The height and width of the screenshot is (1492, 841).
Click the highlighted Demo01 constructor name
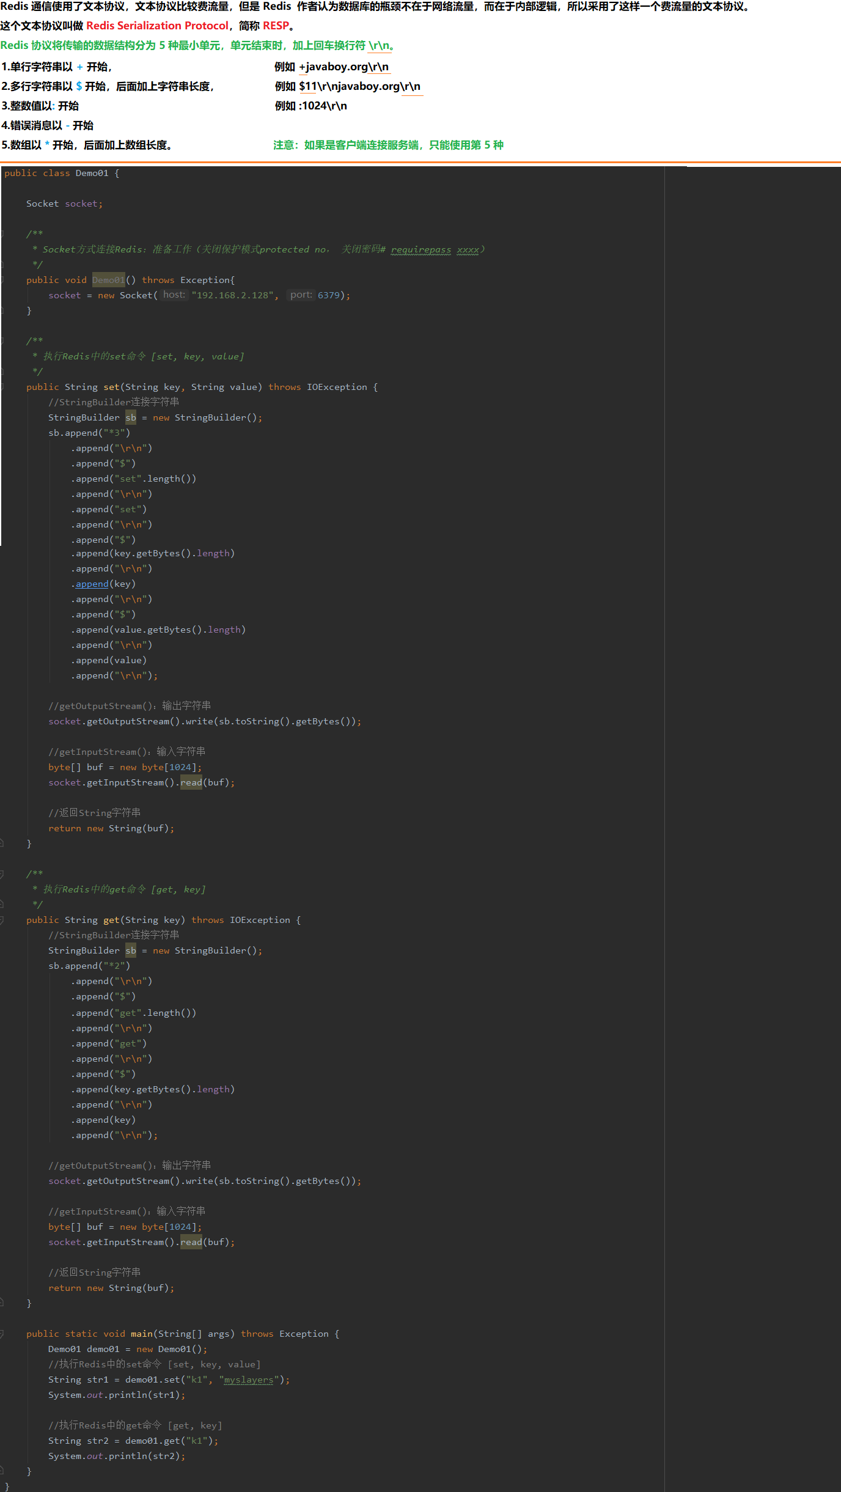point(108,280)
